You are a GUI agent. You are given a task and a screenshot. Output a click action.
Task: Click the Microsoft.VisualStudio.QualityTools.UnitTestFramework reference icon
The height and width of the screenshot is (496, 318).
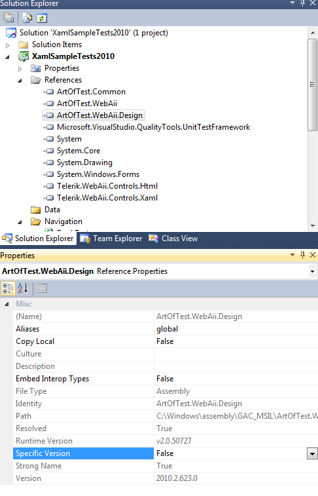tap(49, 127)
